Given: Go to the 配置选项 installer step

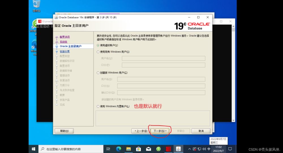Looking at the screenshot, I should (x=65, y=37).
